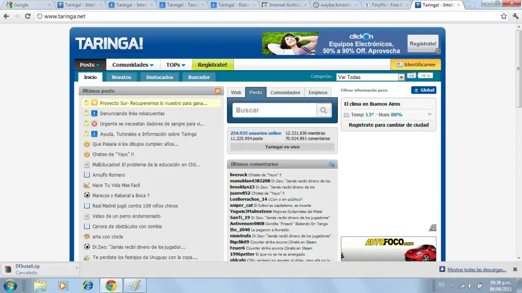
Task: Open DFInstall.zip download options arrow
Action: click(77, 268)
